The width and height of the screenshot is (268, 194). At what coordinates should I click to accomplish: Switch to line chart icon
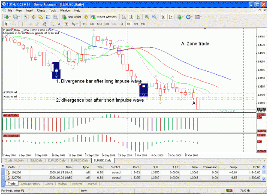pos(139,17)
